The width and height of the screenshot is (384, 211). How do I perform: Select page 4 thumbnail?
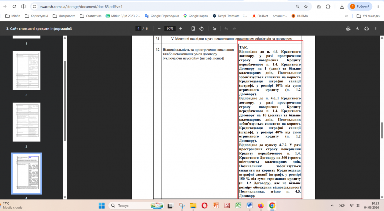coord(26,174)
